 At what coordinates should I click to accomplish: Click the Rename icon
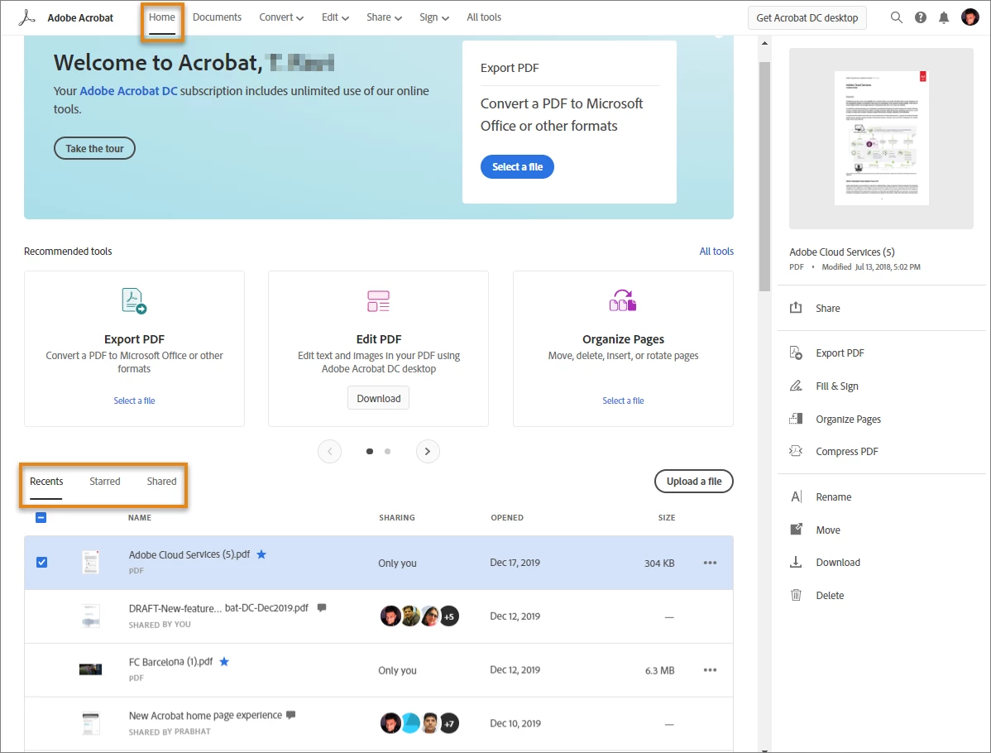coord(797,497)
